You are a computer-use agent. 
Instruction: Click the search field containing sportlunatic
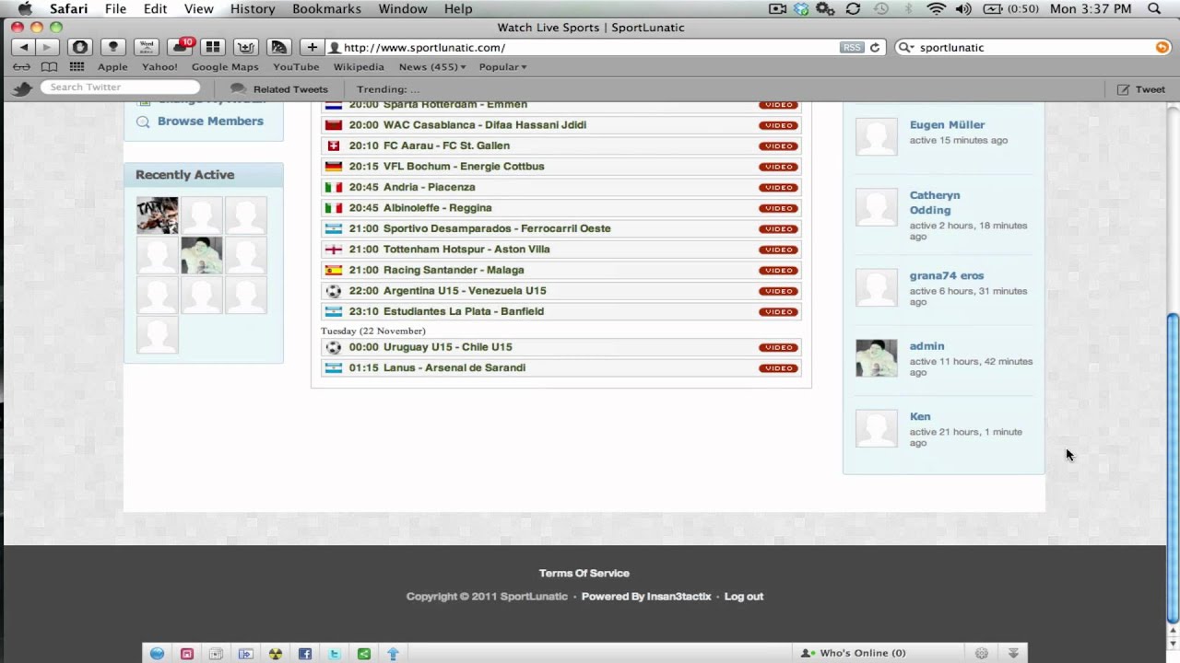1032,47
